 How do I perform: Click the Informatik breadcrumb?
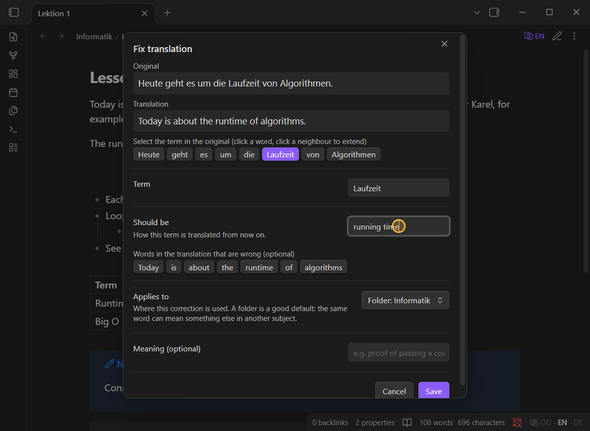point(94,36)
